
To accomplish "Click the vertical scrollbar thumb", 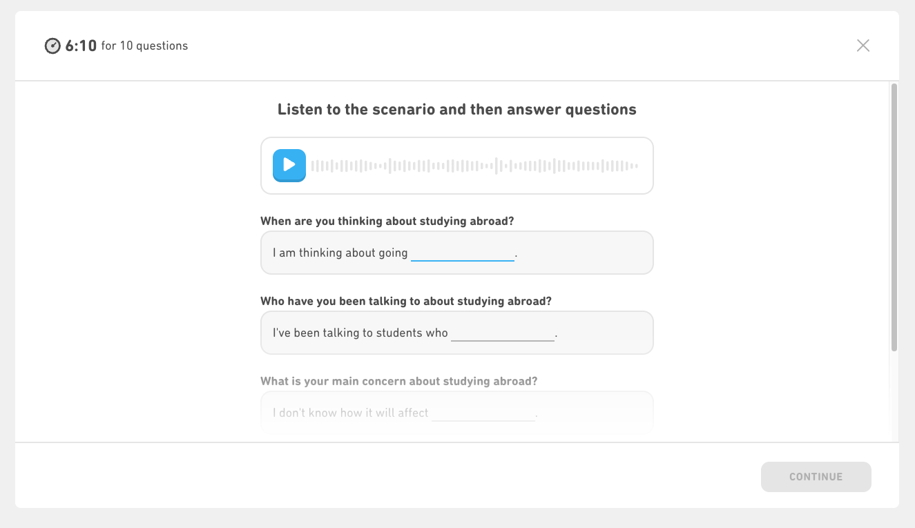I will click(894, 217).
